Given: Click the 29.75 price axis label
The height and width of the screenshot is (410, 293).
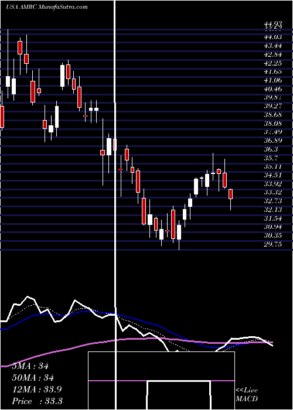Looking at the screenshot, I should [x=272, y=244].
